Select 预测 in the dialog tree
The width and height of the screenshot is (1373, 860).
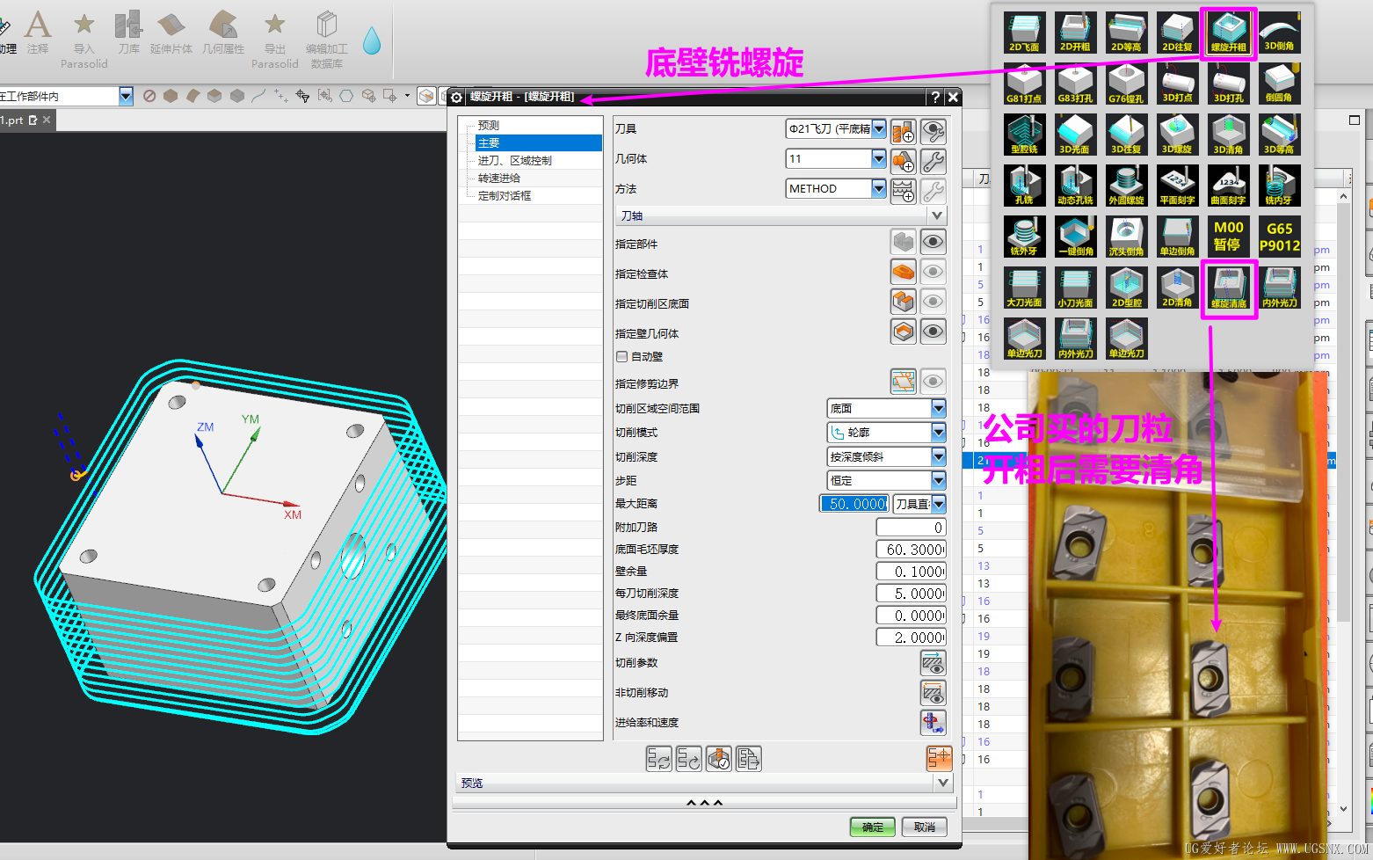pyautogui.click(x=489, y=125)
